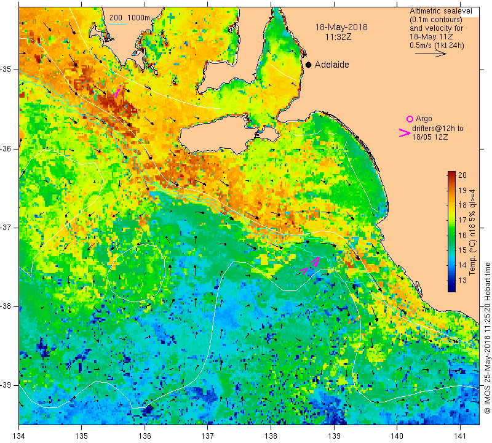Click the 13 value on temperature scale
492x443 pixels.
click(x=462, y=281)
